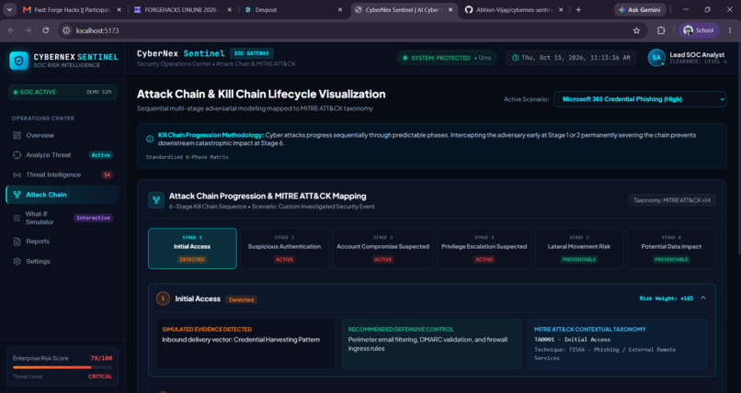Open Reports in the sidebar

pos(62,241)
